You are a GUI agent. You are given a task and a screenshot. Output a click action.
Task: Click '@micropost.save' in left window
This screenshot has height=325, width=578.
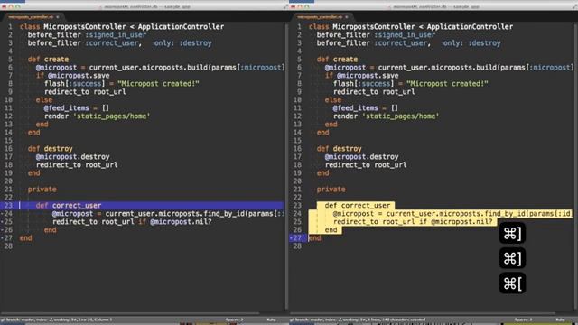pos(79,76)
